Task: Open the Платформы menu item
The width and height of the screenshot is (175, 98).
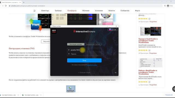Action: (x=72, y=11)
